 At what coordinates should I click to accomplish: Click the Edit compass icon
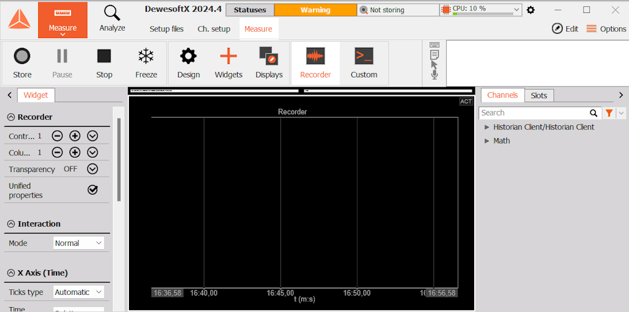click(x=557, y=28)
